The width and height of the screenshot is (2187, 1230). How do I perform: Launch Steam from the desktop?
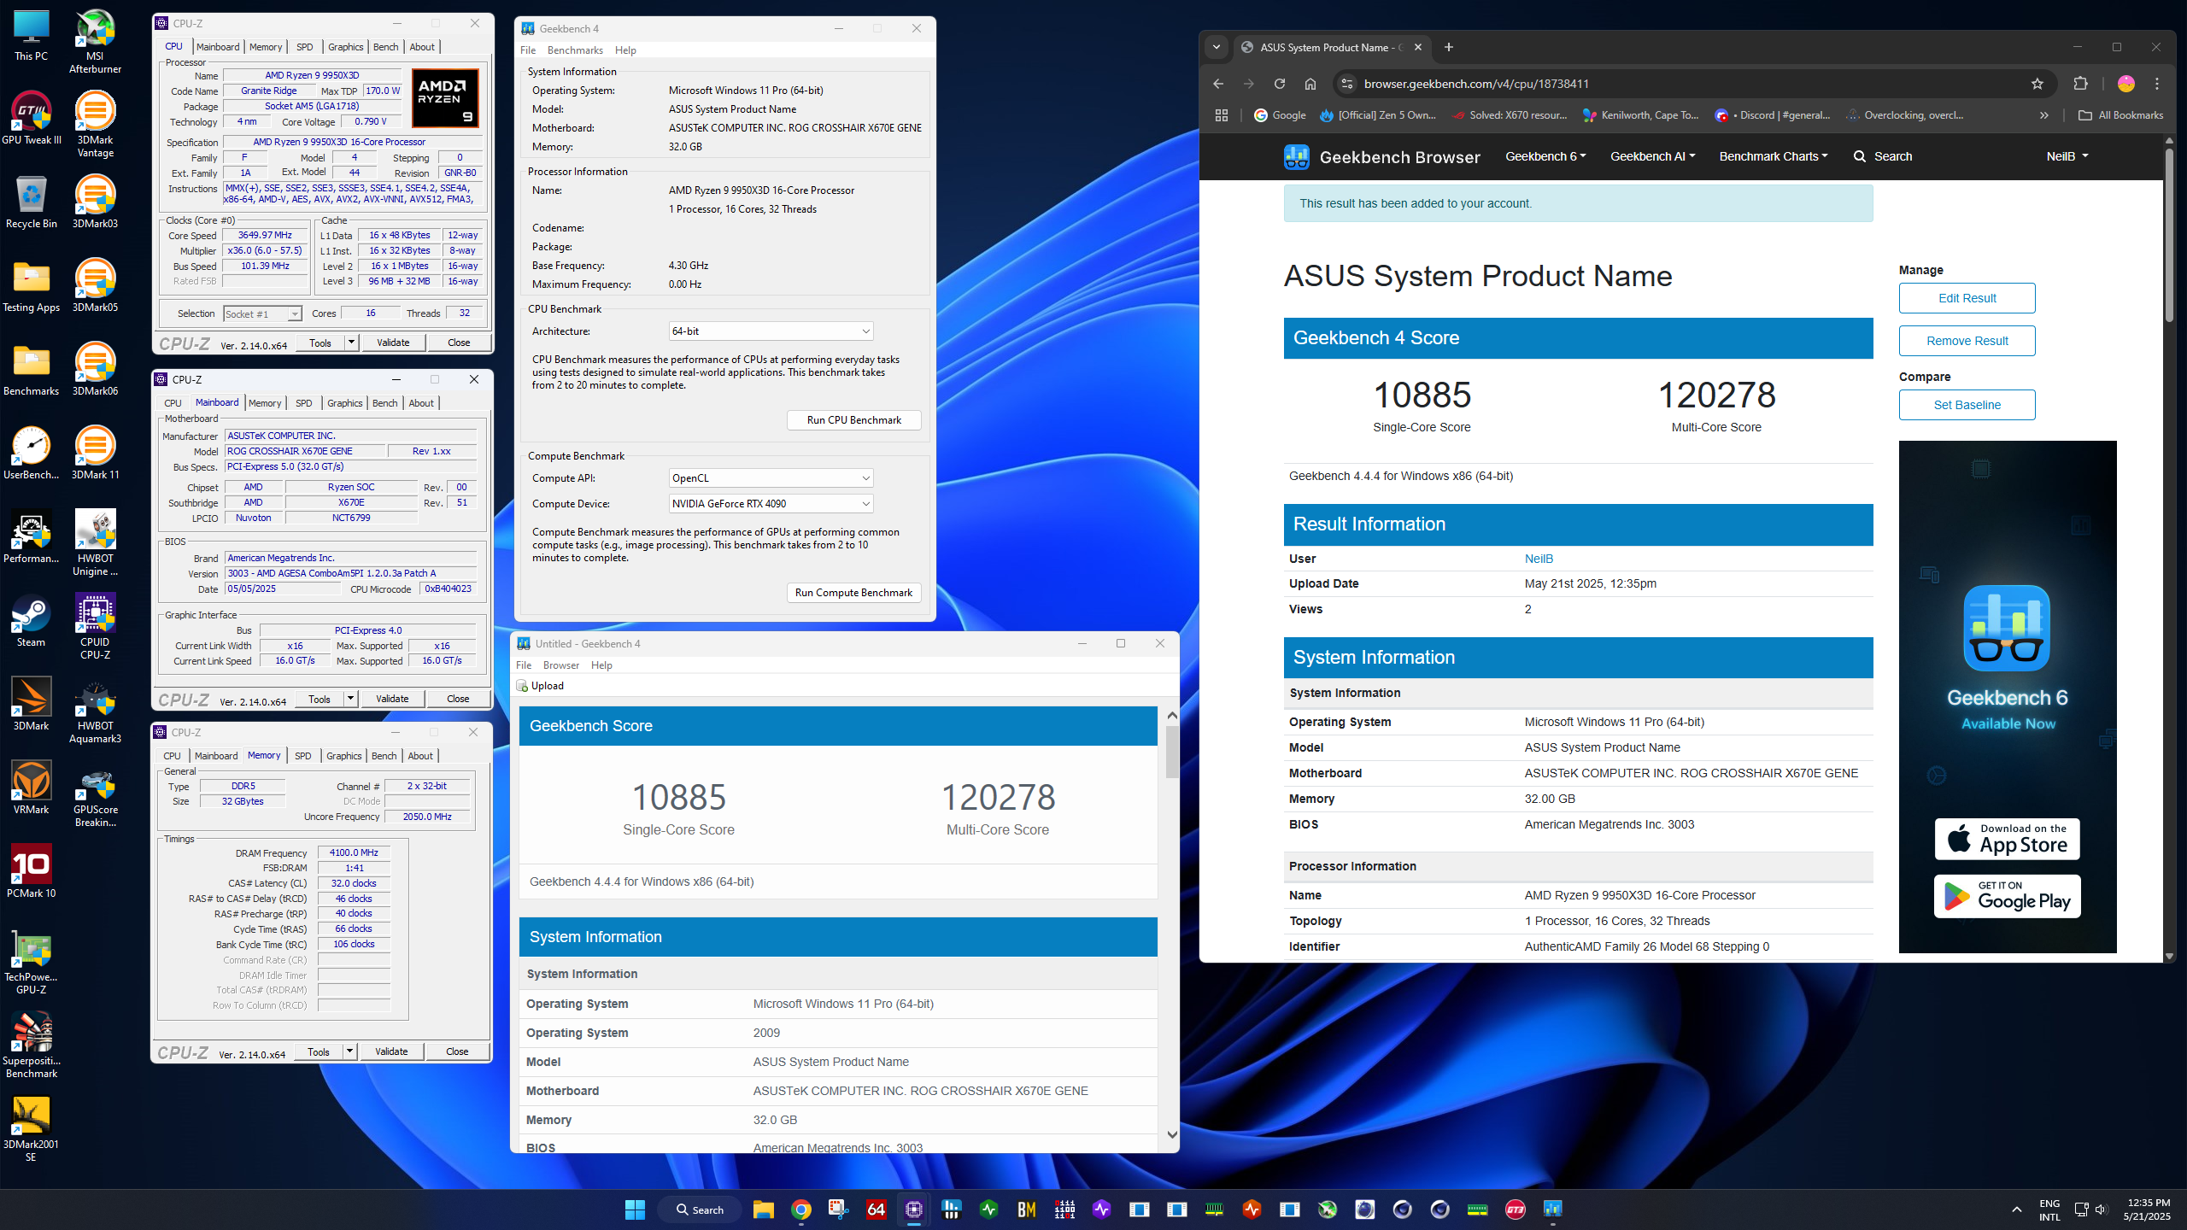pyautogui.click(x=32, y=620)
